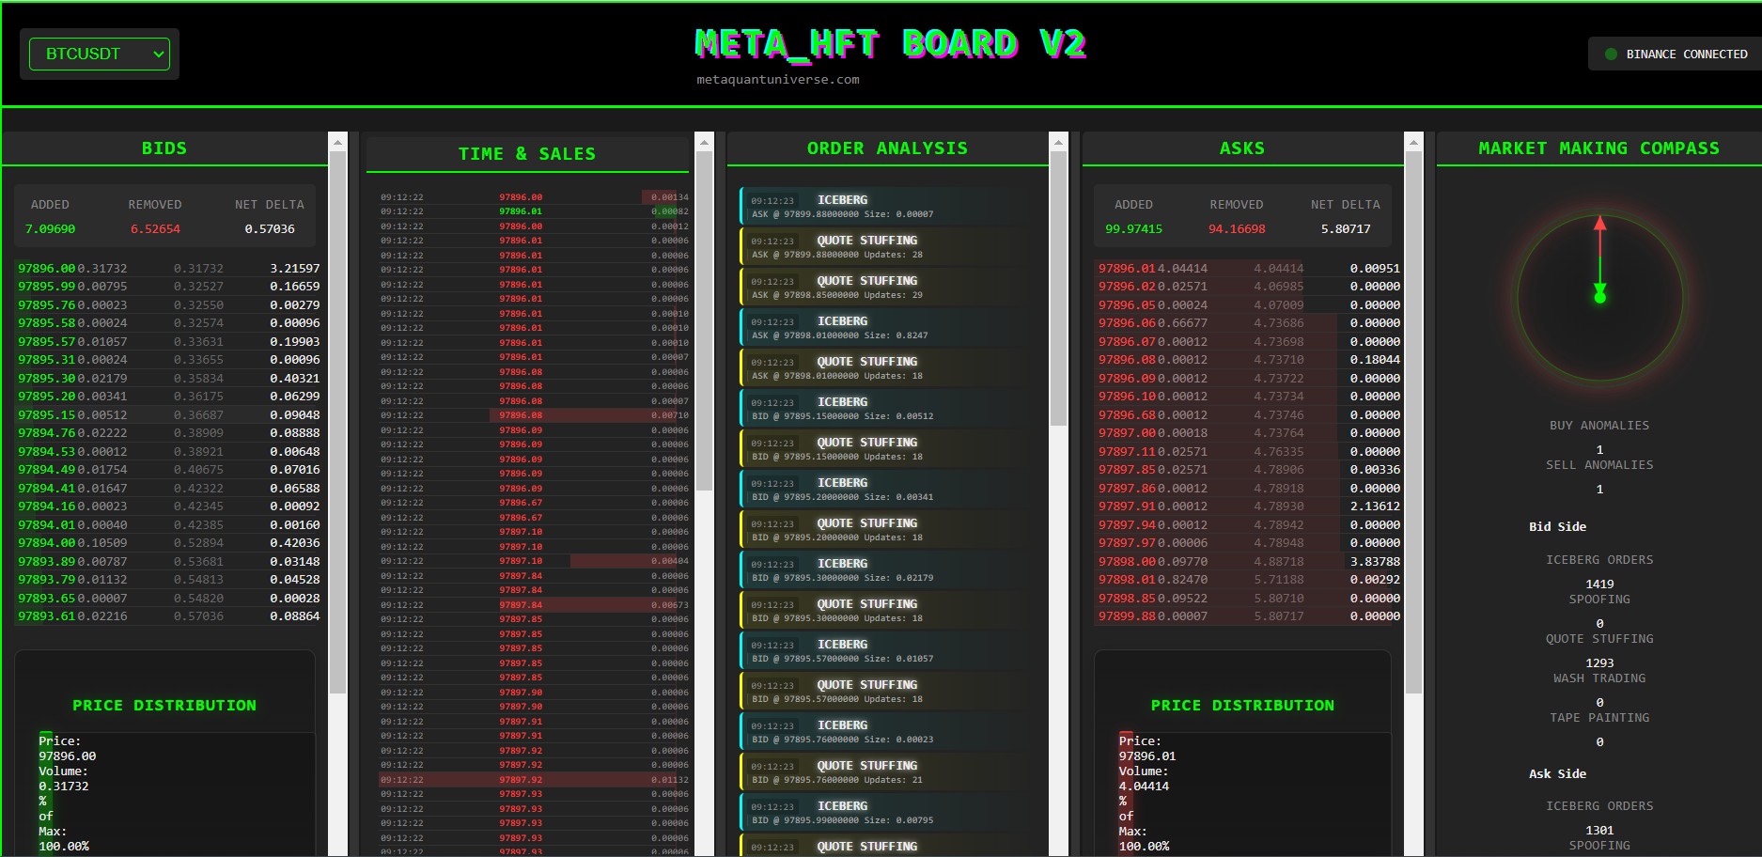Click Iceberg alert with Size: 0.02179
The height and width of the screenshot is (857, 1762).
890,570
